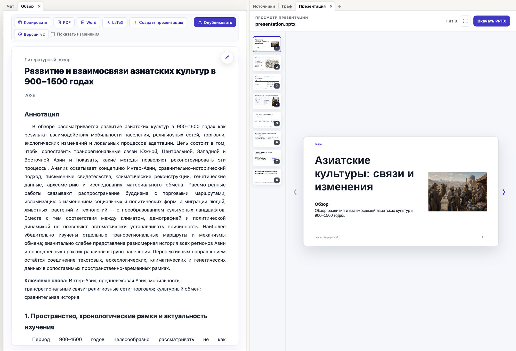The width and height of the screenshot is (516, 351).
Task: Click Создать презентацию button
Action: (x=158, y=22)
